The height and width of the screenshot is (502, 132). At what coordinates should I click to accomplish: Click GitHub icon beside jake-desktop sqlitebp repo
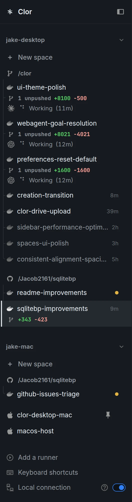(10, 278)
